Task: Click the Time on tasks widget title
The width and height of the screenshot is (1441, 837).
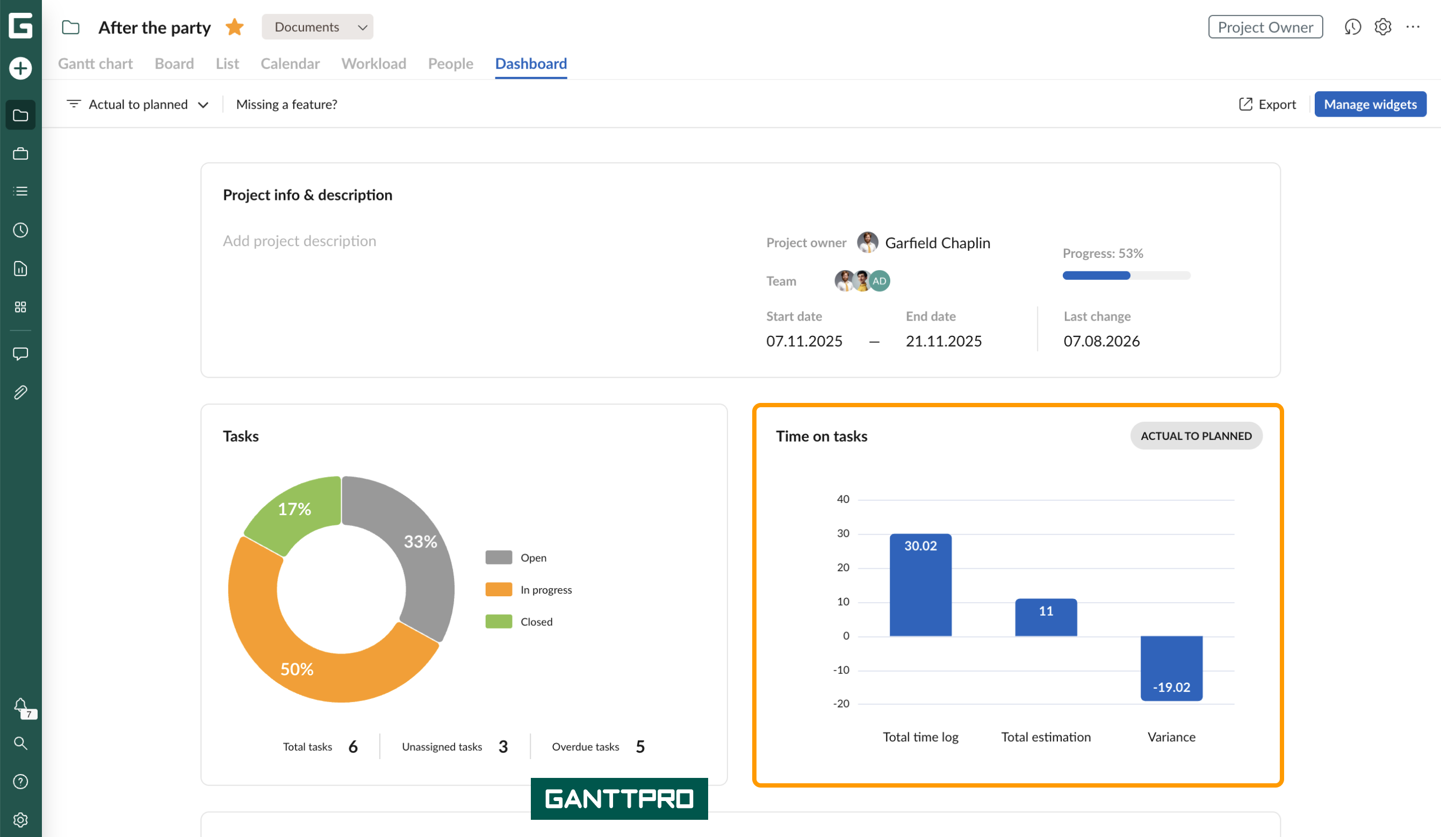Action: pyautogui.click(x=822, y=436)
